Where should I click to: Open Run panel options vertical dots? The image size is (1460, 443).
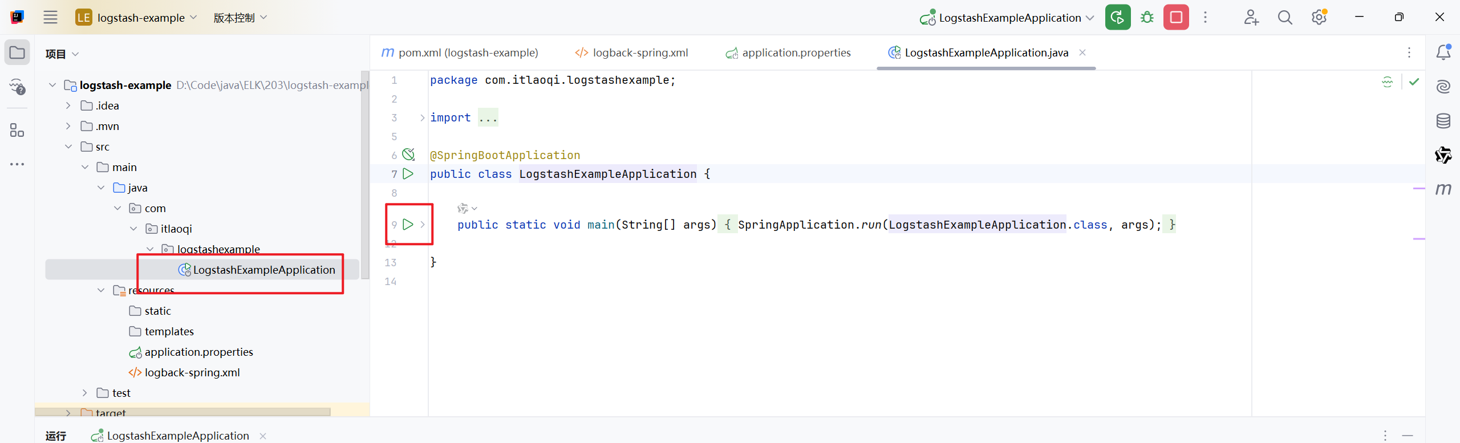[x=1385, y=436]
